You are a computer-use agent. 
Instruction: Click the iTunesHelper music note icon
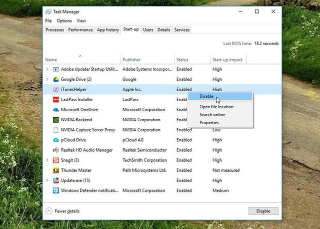[x=55, y=89]
